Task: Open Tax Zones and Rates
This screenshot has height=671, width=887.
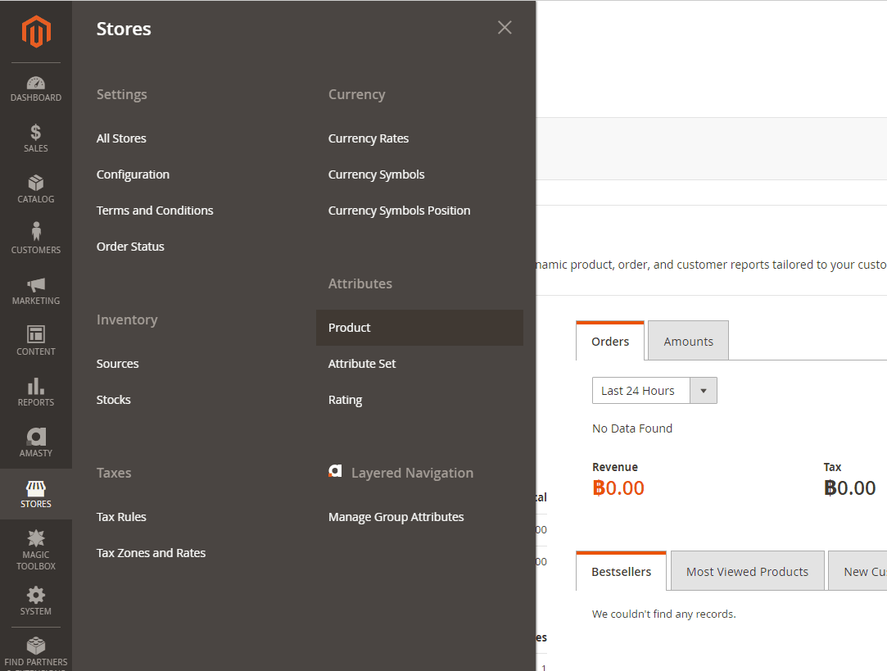Action: (x=151, y=553)
